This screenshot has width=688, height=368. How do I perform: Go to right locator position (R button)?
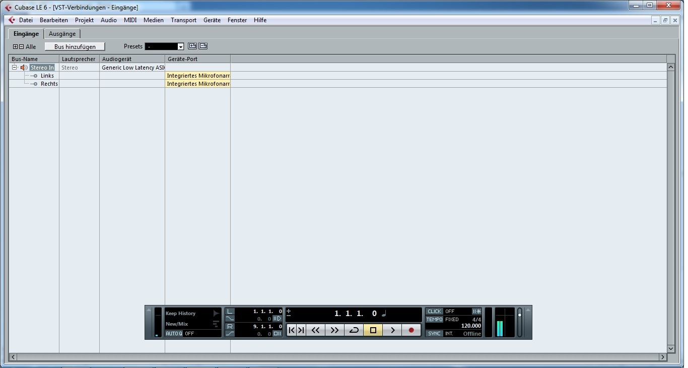[x=230, y=326]
